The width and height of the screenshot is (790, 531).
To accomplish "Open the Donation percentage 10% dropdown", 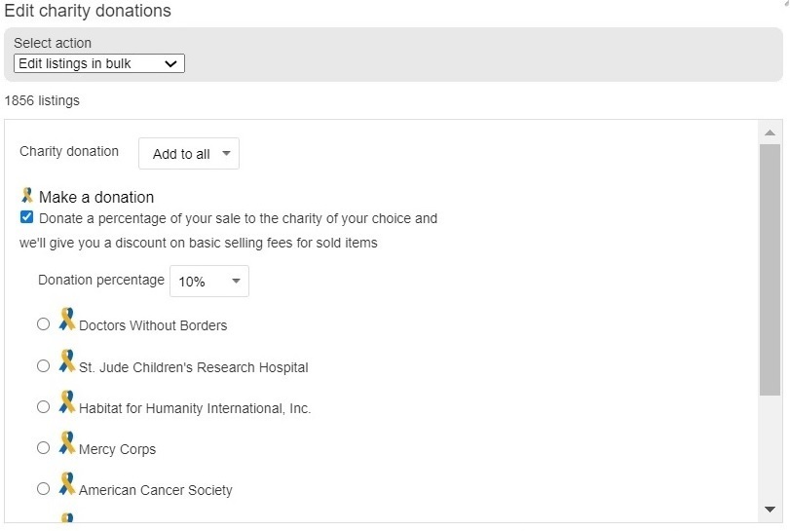I will [x=209, y=282].
